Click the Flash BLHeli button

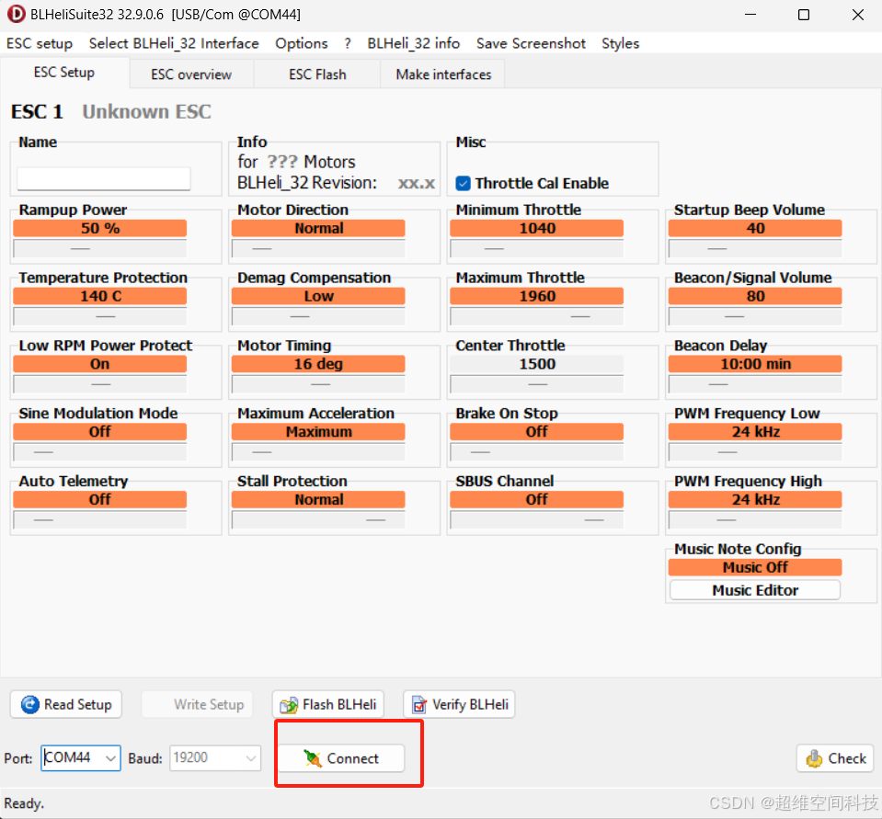(328, 704)
